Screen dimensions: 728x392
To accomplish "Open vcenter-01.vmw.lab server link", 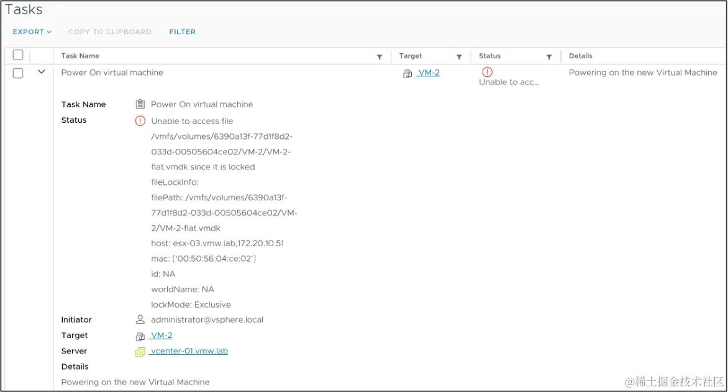I will tap(189, 351).
